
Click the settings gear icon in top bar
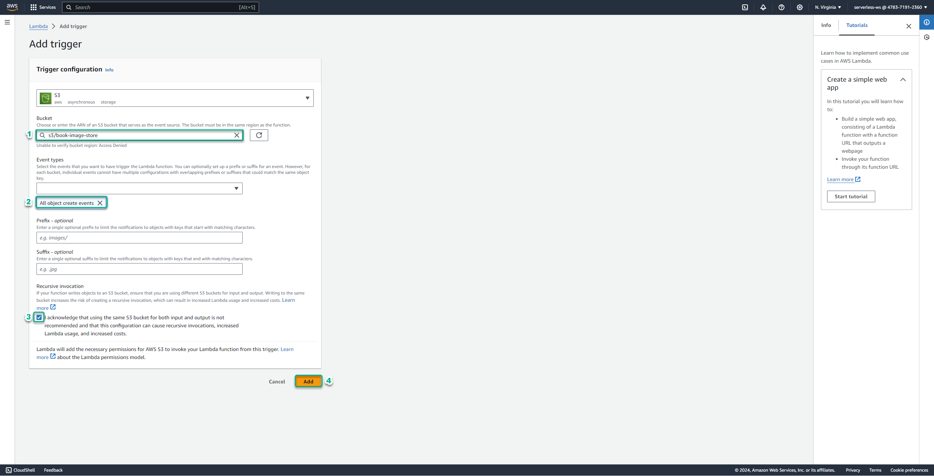coord(800,7)
